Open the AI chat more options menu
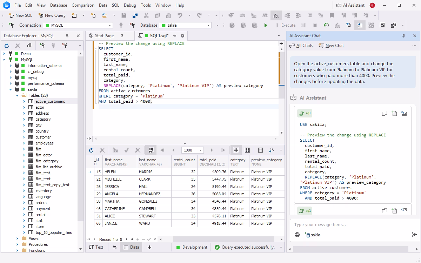The height and width of the screenshot is (263, 421). coord(414,46)
